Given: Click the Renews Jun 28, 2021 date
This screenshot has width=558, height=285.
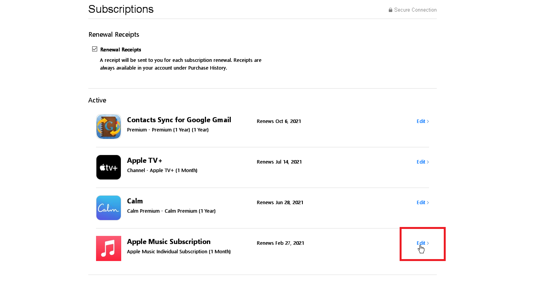Looking at the screenshot, I should (280, 202).
